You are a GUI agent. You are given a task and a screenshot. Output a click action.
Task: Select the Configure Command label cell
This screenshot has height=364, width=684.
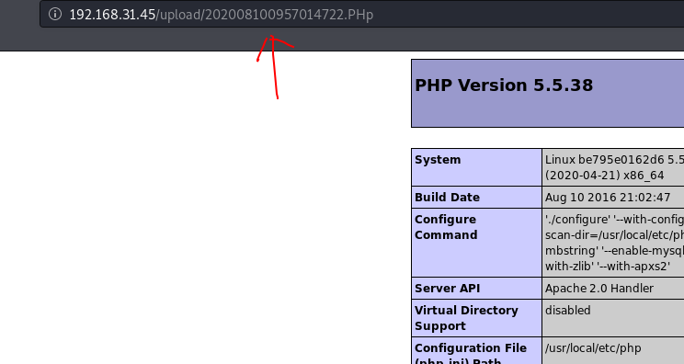coord(476,243)
